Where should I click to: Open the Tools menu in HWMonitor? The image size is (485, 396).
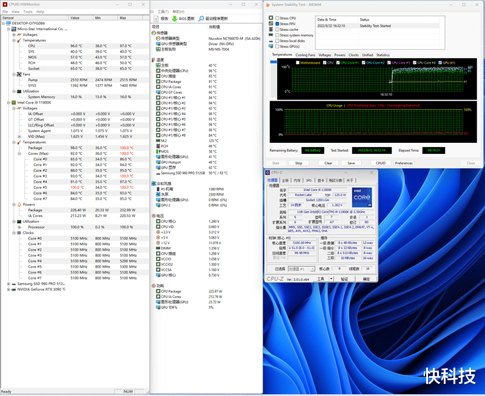point(27,12)
